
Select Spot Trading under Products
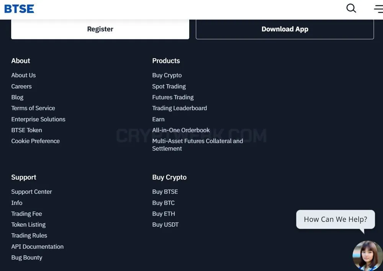click(x=169, y=87)
